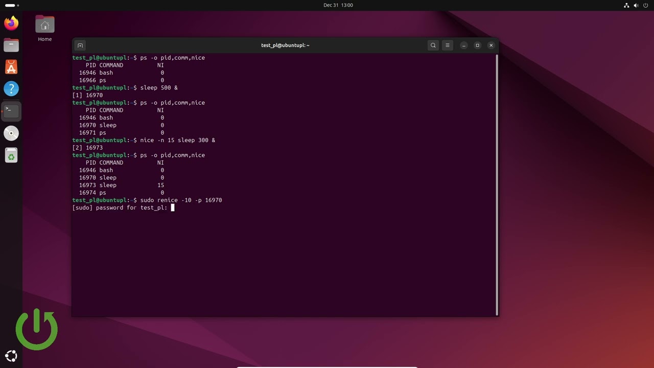Open Trash from the dock
This screenshot has height=368, width=654.
click(x=11, y=155)
